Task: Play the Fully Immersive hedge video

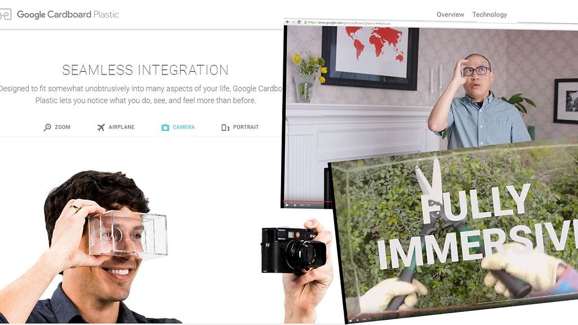Action: point(351,320)
